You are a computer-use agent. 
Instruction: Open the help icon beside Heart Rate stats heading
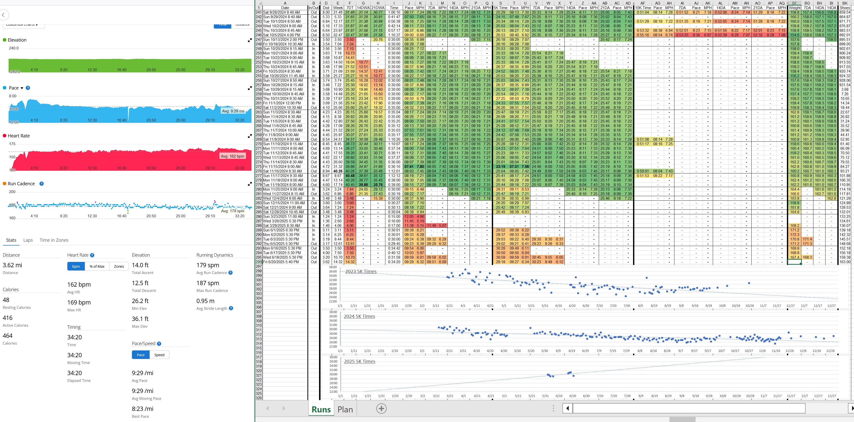click(92, 255)
